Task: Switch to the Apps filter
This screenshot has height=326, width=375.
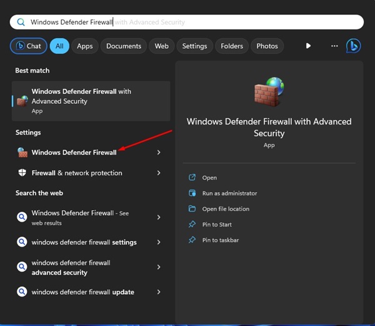Action: (85, 46)
